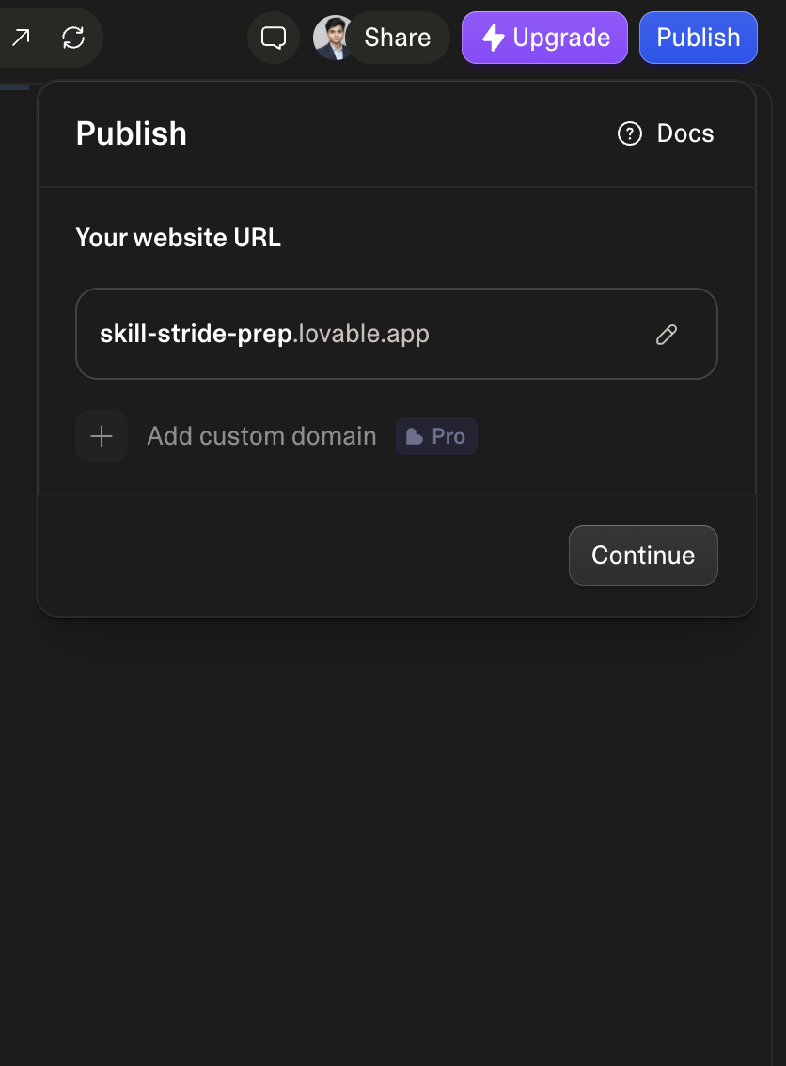Open the Docs link
Viewport: 786px width, 1066px height.
[x=685, y=133]
